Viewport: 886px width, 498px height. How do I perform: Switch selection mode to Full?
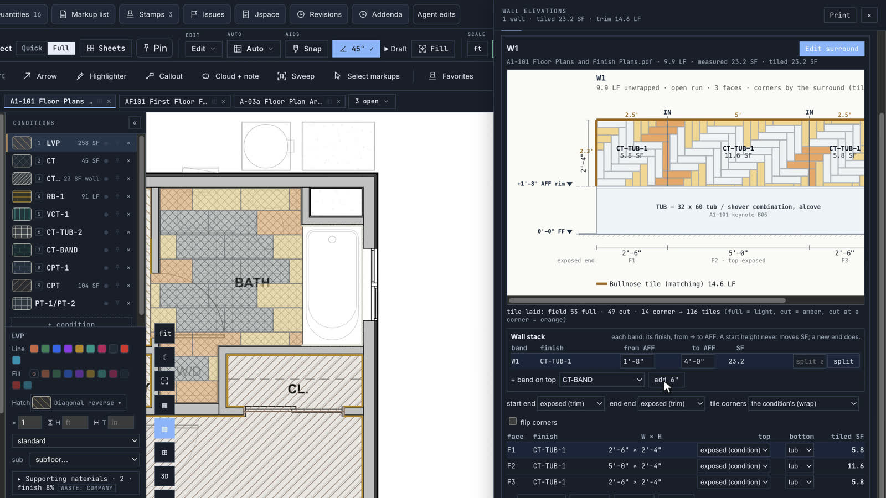pyautogui.click(x=61, y=48)
